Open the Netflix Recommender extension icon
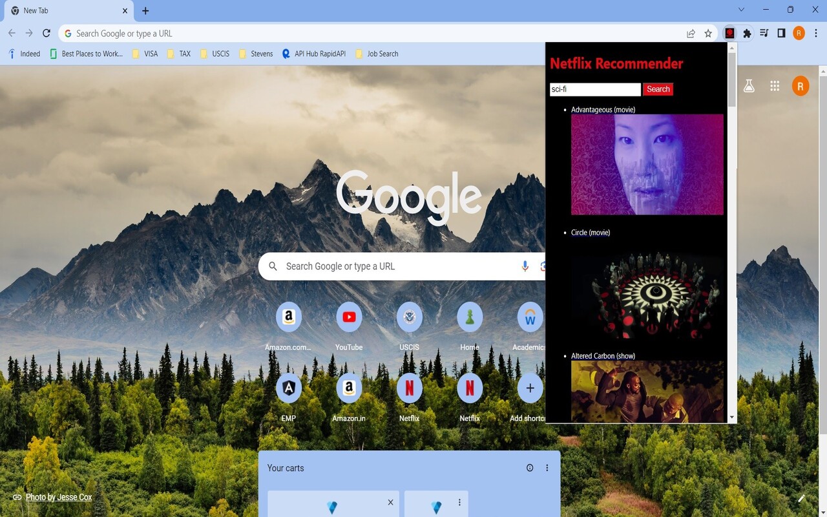This screenshot has width=827, height=517. coord(729,33)
